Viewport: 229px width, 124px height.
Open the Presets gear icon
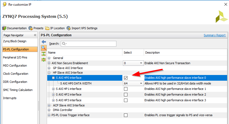pyautogui.click(x=31, y=28)
